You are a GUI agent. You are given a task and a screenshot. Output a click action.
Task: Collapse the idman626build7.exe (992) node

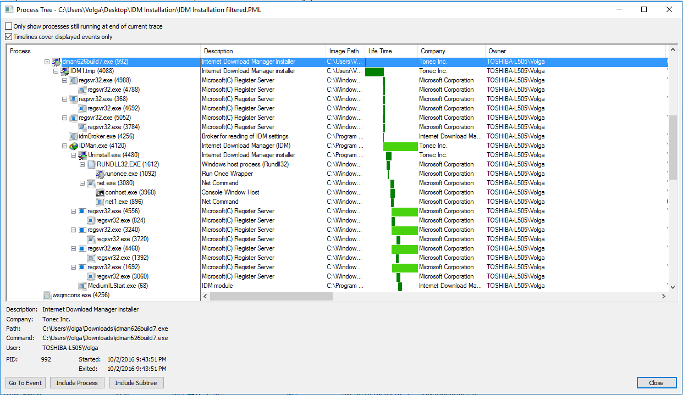47,62
